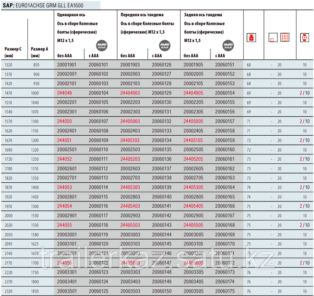Click the Передняя ось тандема header
This screenshot has width=314, height=296.
point(142,15)
